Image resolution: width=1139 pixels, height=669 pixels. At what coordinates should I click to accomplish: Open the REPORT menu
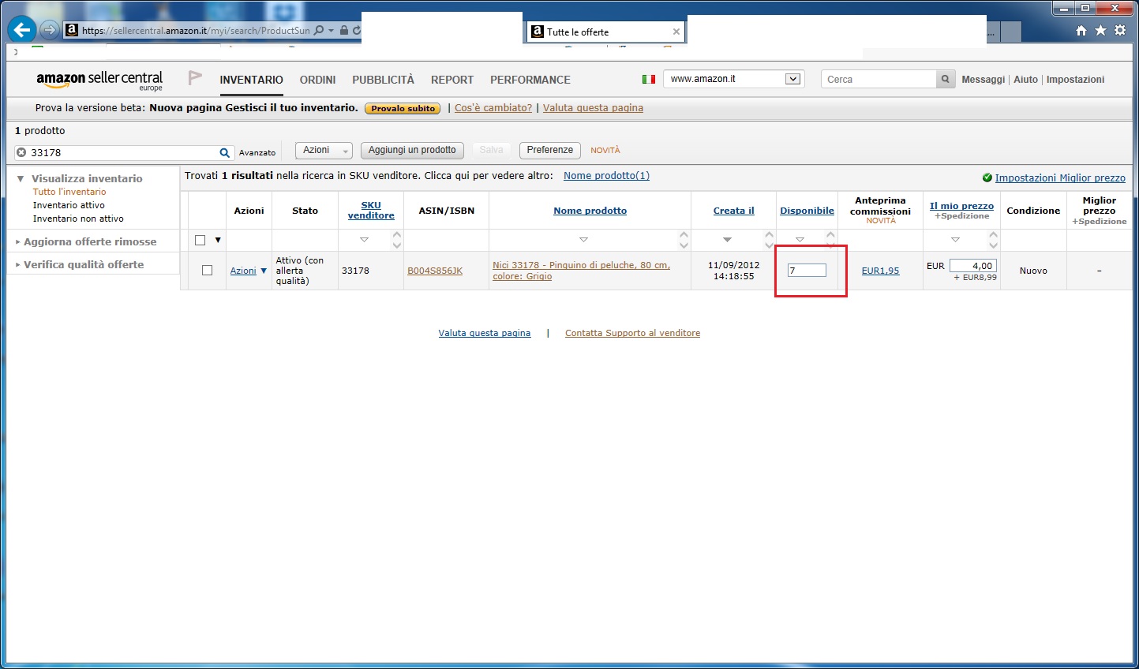pos(452,80)
